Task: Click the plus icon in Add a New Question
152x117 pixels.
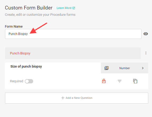Action: [63, 98]
